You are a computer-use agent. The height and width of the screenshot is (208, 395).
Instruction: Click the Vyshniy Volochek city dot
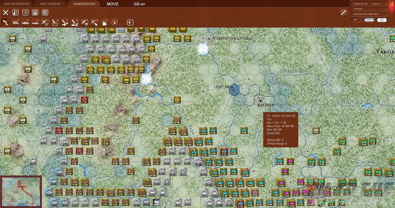(209, 38)
